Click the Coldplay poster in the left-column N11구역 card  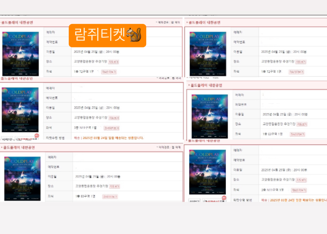click(20, 110)
